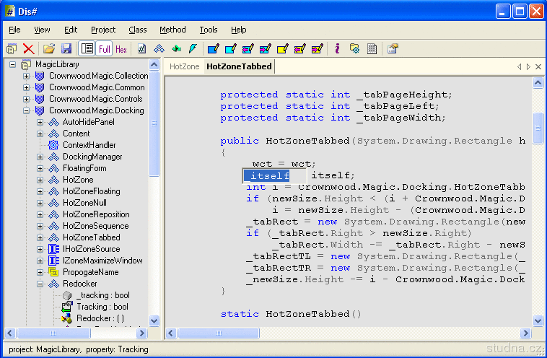Screen dimensions: 547x358
Task: Toggle the Full view mode button
Action: point(105,49)
